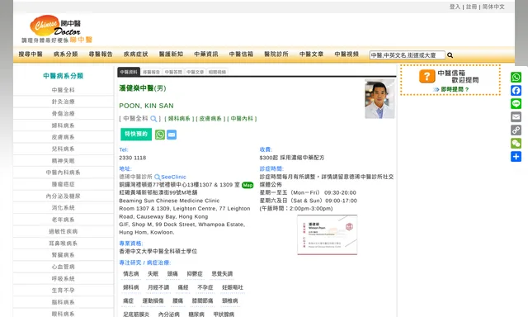The image size is (528, 317).
Task: Click phone number 2330 1118
Action: 133,158
